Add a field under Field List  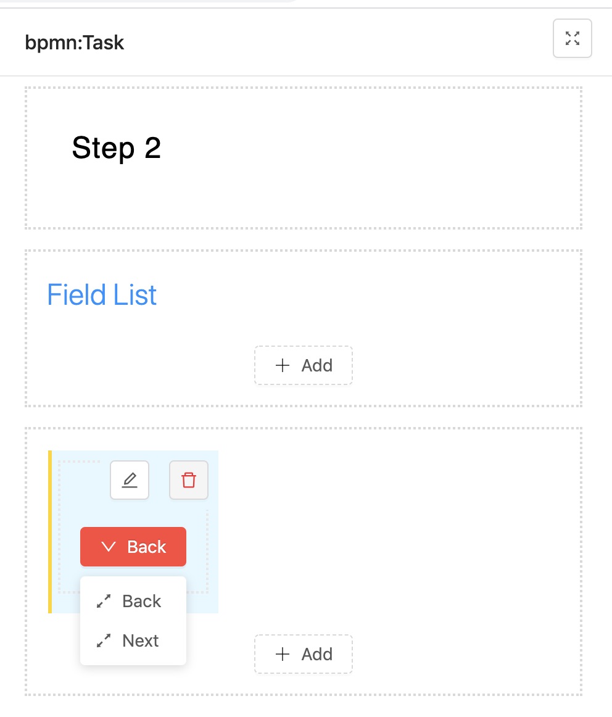[x=304, y=365]
